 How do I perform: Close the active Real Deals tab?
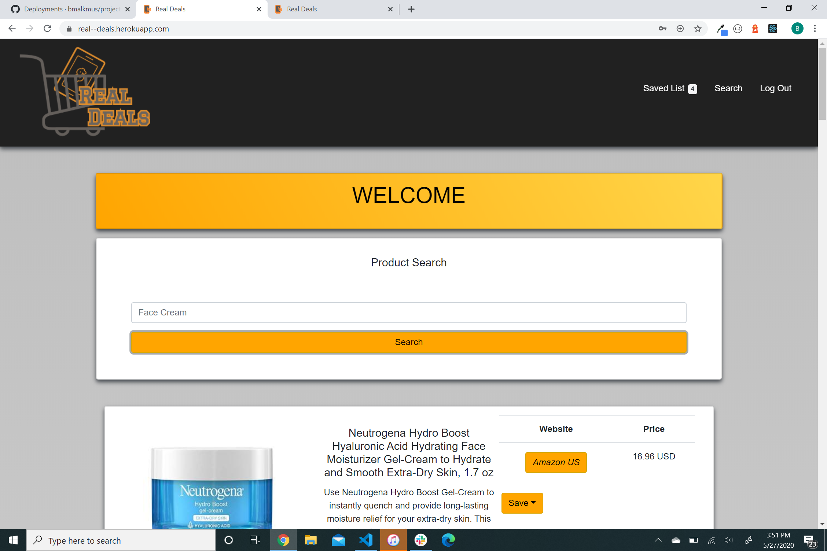pos(259,9)
